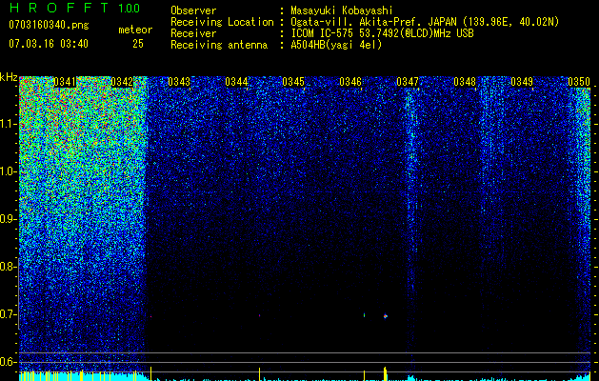Screen dimensions: 599x381
Task: Click the yellow detection spike below 0344
Action: (259, 373)
